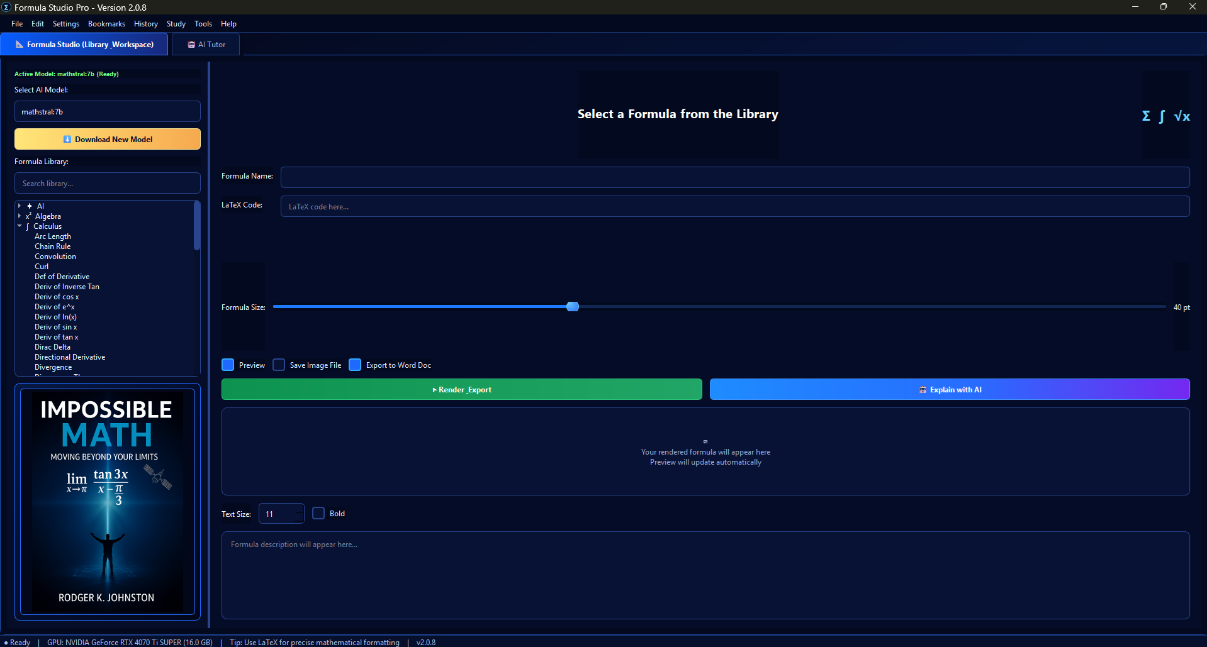Select Chain Rule in the library
Viewport: 1207px width, 647px height.
point(53,246)
